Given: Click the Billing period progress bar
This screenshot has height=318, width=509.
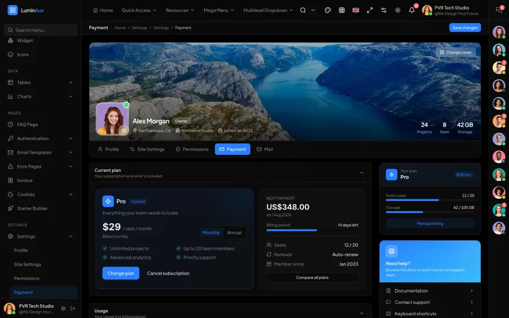Looking at the screenshot, I should pyautogui.click(x=312, y=230).
